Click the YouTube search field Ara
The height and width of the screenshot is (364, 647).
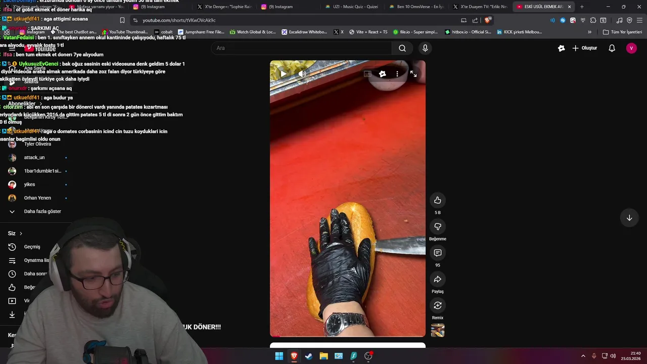[x=301, y=48]
